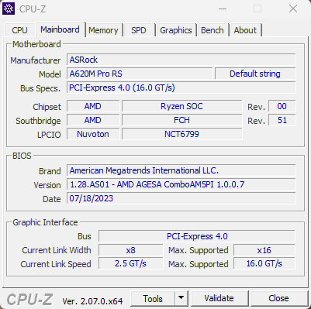Select the Mainboard tab

click(x=60, y=29)
